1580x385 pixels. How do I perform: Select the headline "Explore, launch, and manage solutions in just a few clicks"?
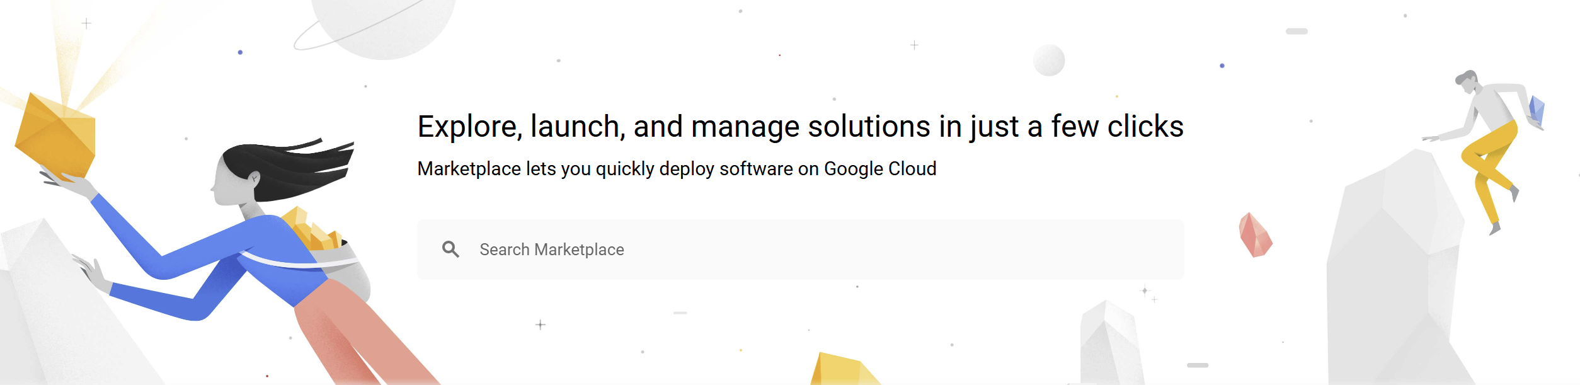click(800, 127)
